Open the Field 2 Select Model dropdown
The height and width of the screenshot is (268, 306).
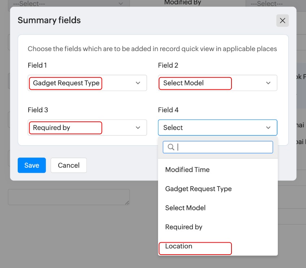point(217,83)
